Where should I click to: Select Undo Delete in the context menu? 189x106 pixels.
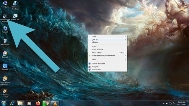tap(107, 53)
